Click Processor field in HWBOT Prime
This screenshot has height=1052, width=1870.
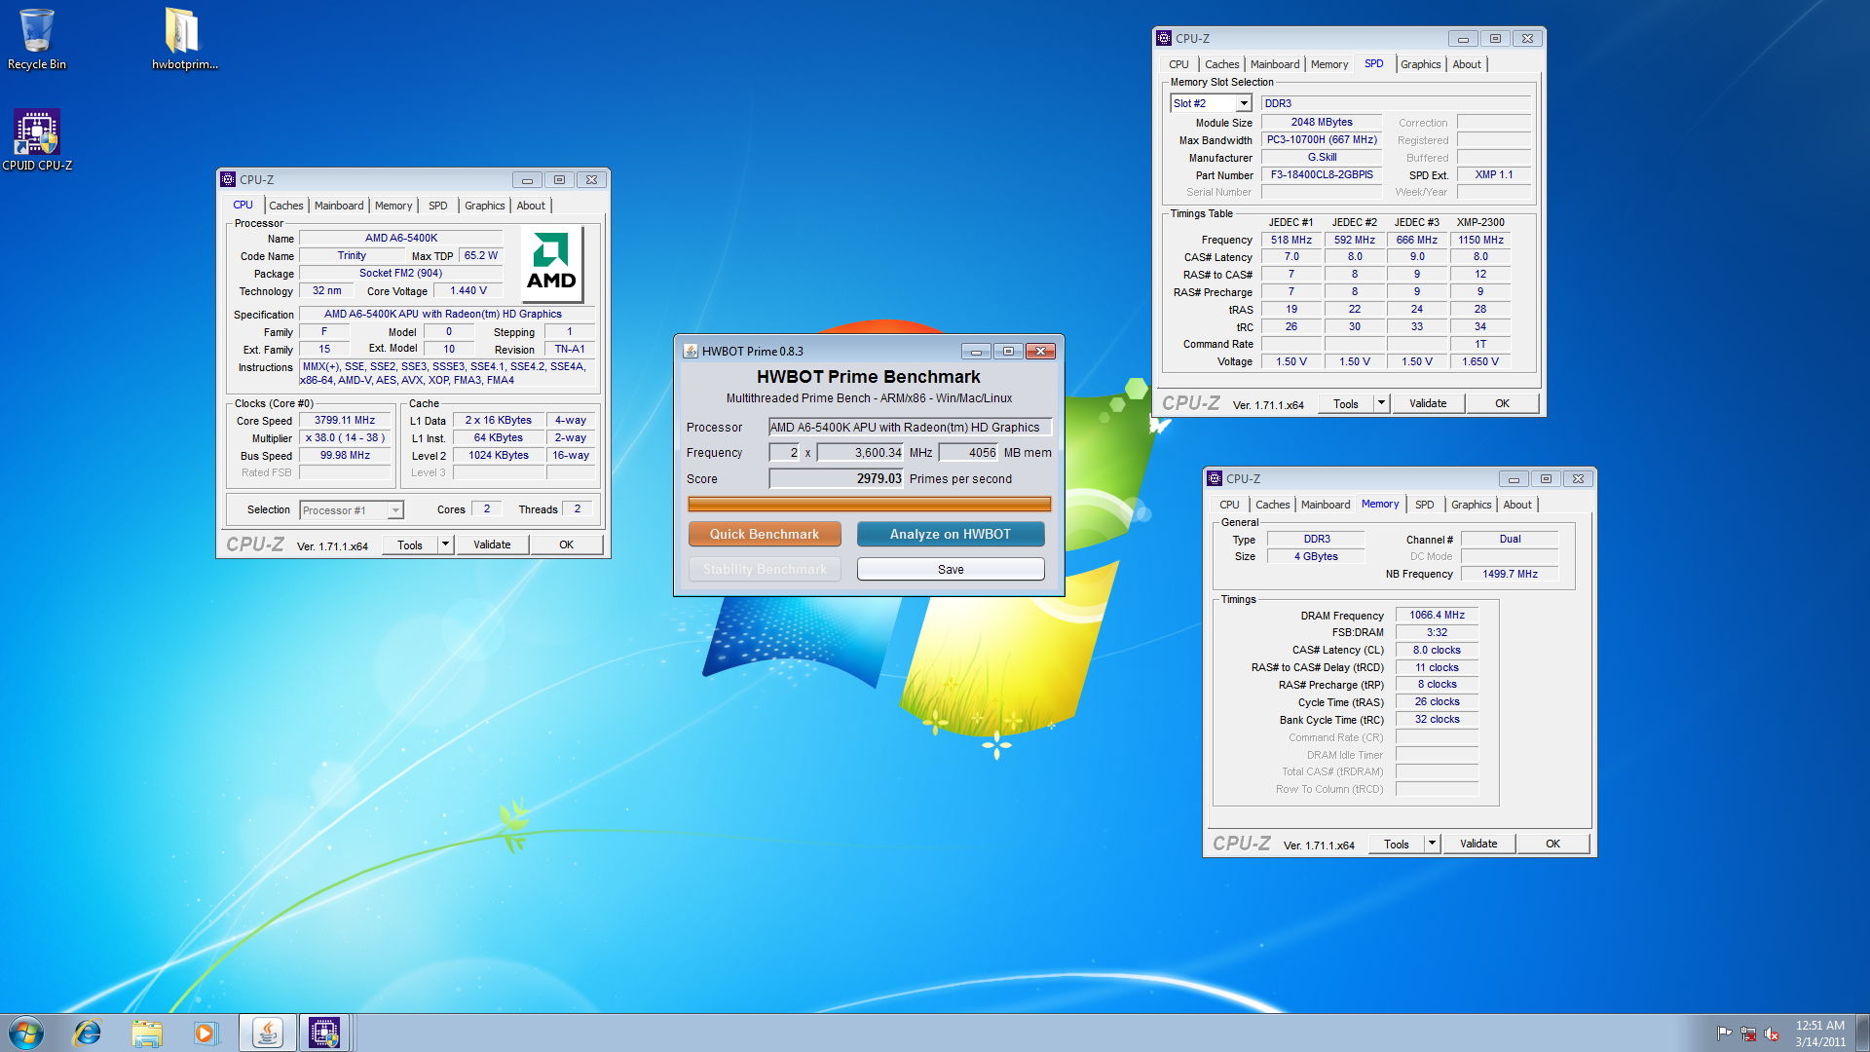[x=910, y=427]
